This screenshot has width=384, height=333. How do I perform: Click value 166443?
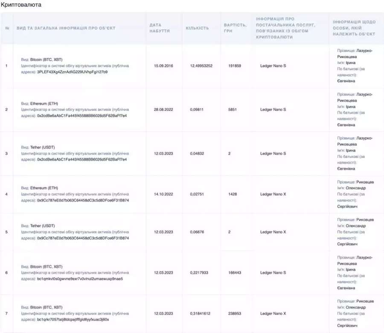click(x=234, y=273)
